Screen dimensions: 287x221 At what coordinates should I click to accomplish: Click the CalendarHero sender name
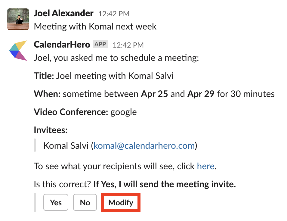62,45
